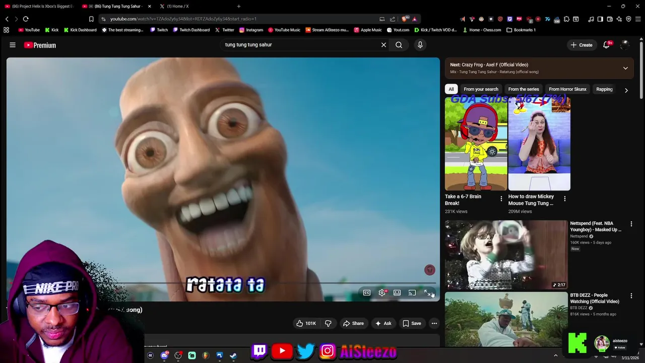
Task: Open the Apple Music bookmark
Action: tap(368, 30)
